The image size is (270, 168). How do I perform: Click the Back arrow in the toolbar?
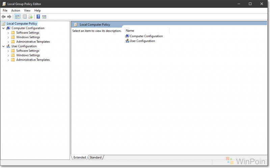[3, 17]
